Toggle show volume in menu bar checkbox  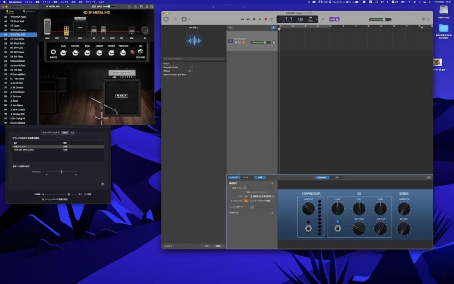43,199
